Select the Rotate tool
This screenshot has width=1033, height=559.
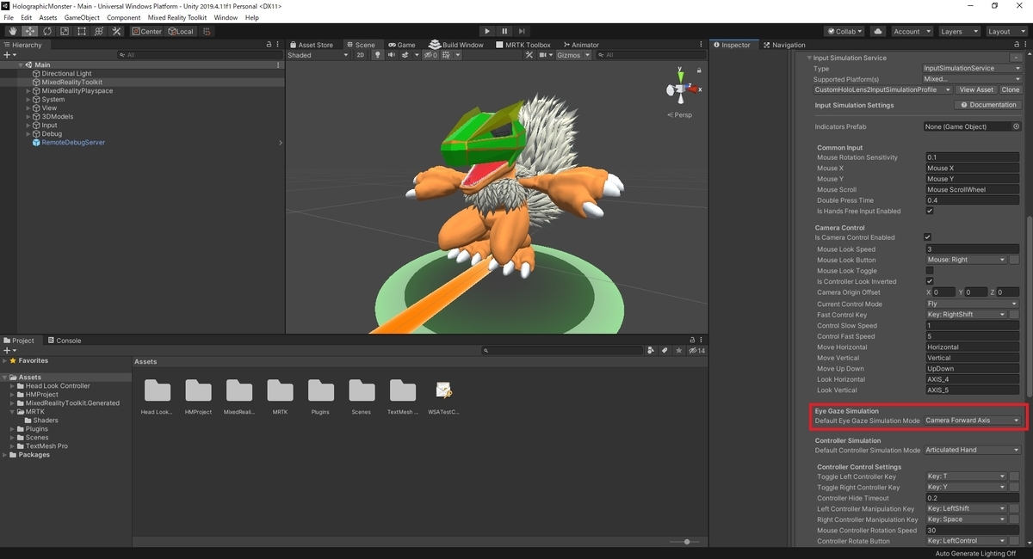pos(46,31)
